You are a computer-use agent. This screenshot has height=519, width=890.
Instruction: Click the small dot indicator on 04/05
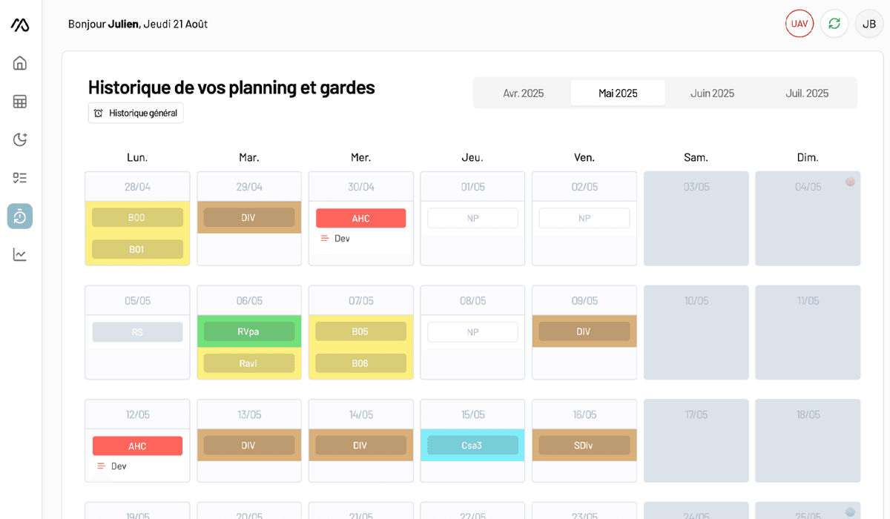coord(850,181)
